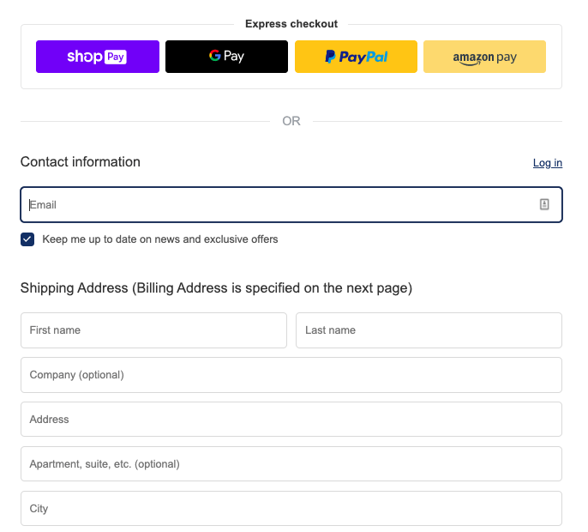Check out using Amazon Pay
This screenshot has height=532, width=588.
[484, 57]
